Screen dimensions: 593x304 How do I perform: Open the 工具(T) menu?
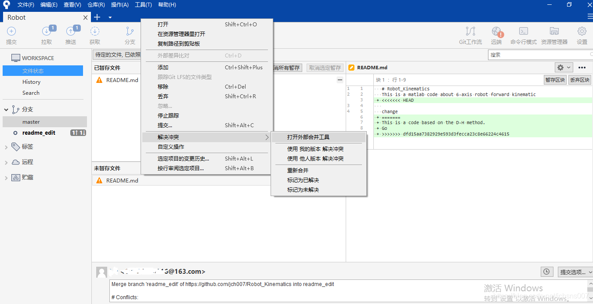pos(143,5)
